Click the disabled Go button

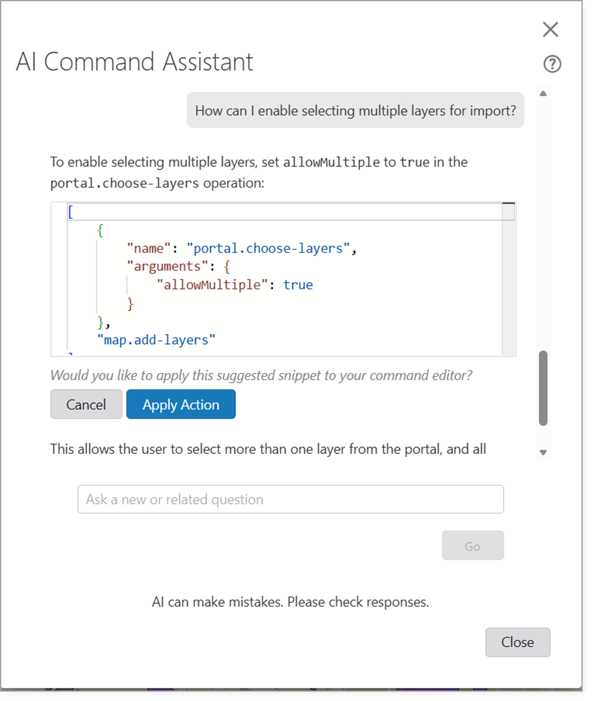[473, 545]
